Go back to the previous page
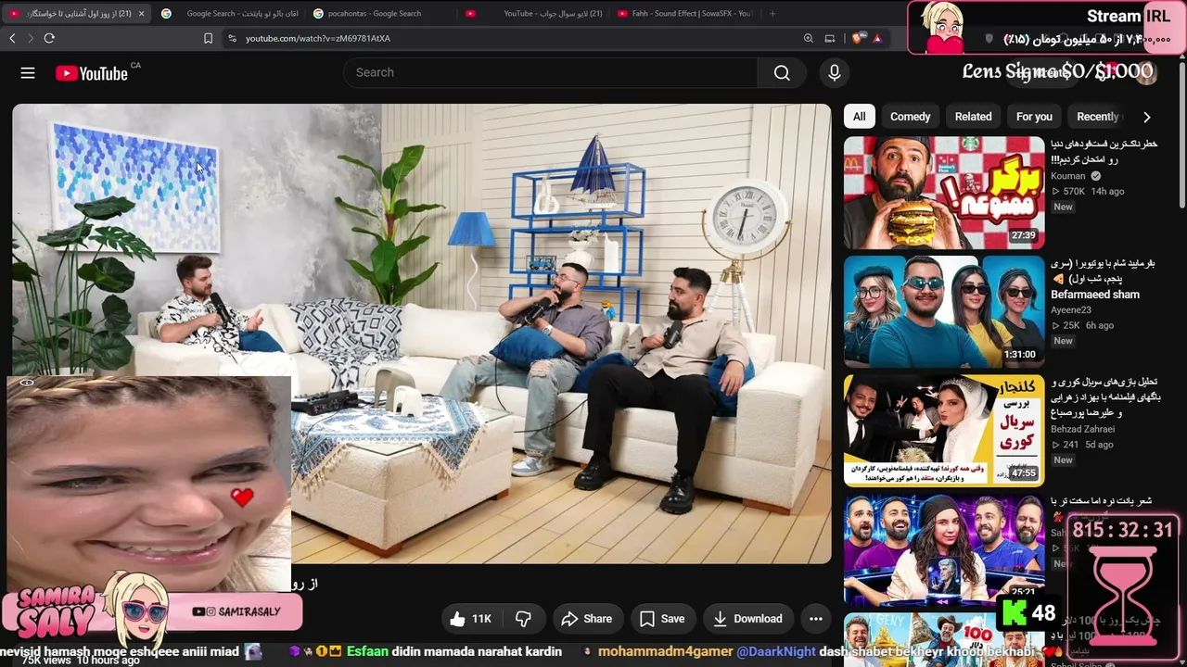 12,38
